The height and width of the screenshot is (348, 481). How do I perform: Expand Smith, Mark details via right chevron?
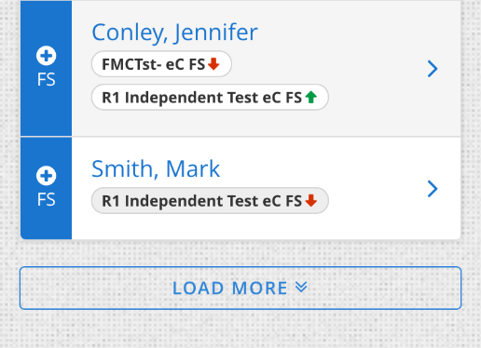[433, 189]
